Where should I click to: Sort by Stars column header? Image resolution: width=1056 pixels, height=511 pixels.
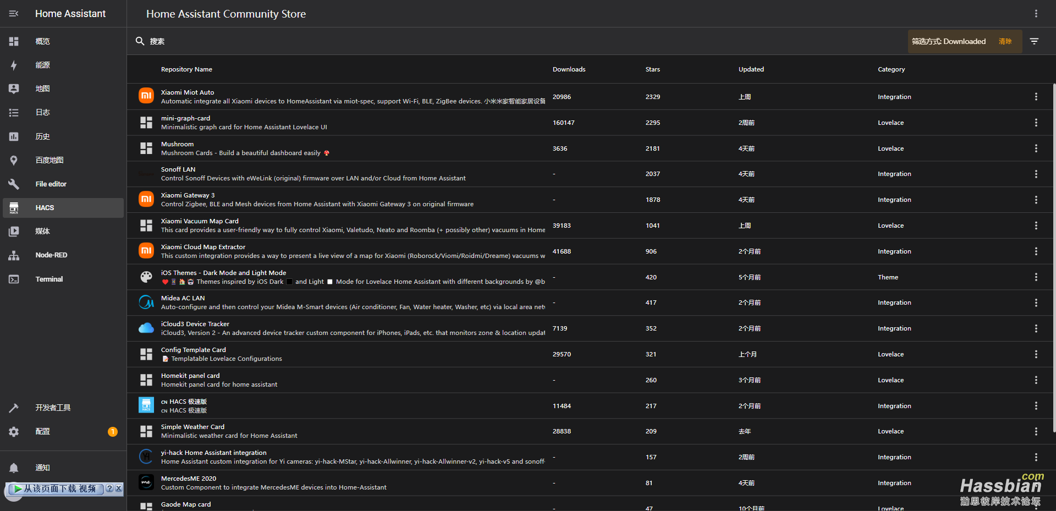tap(652, 69)
